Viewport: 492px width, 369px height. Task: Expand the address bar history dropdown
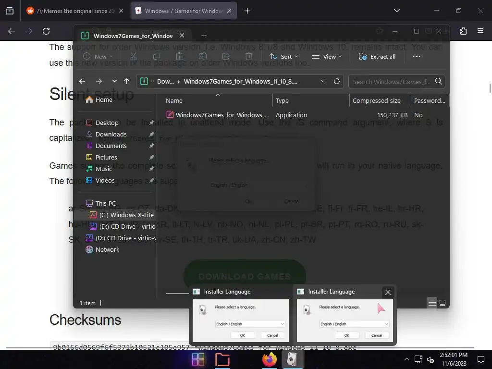click(323, 81)
